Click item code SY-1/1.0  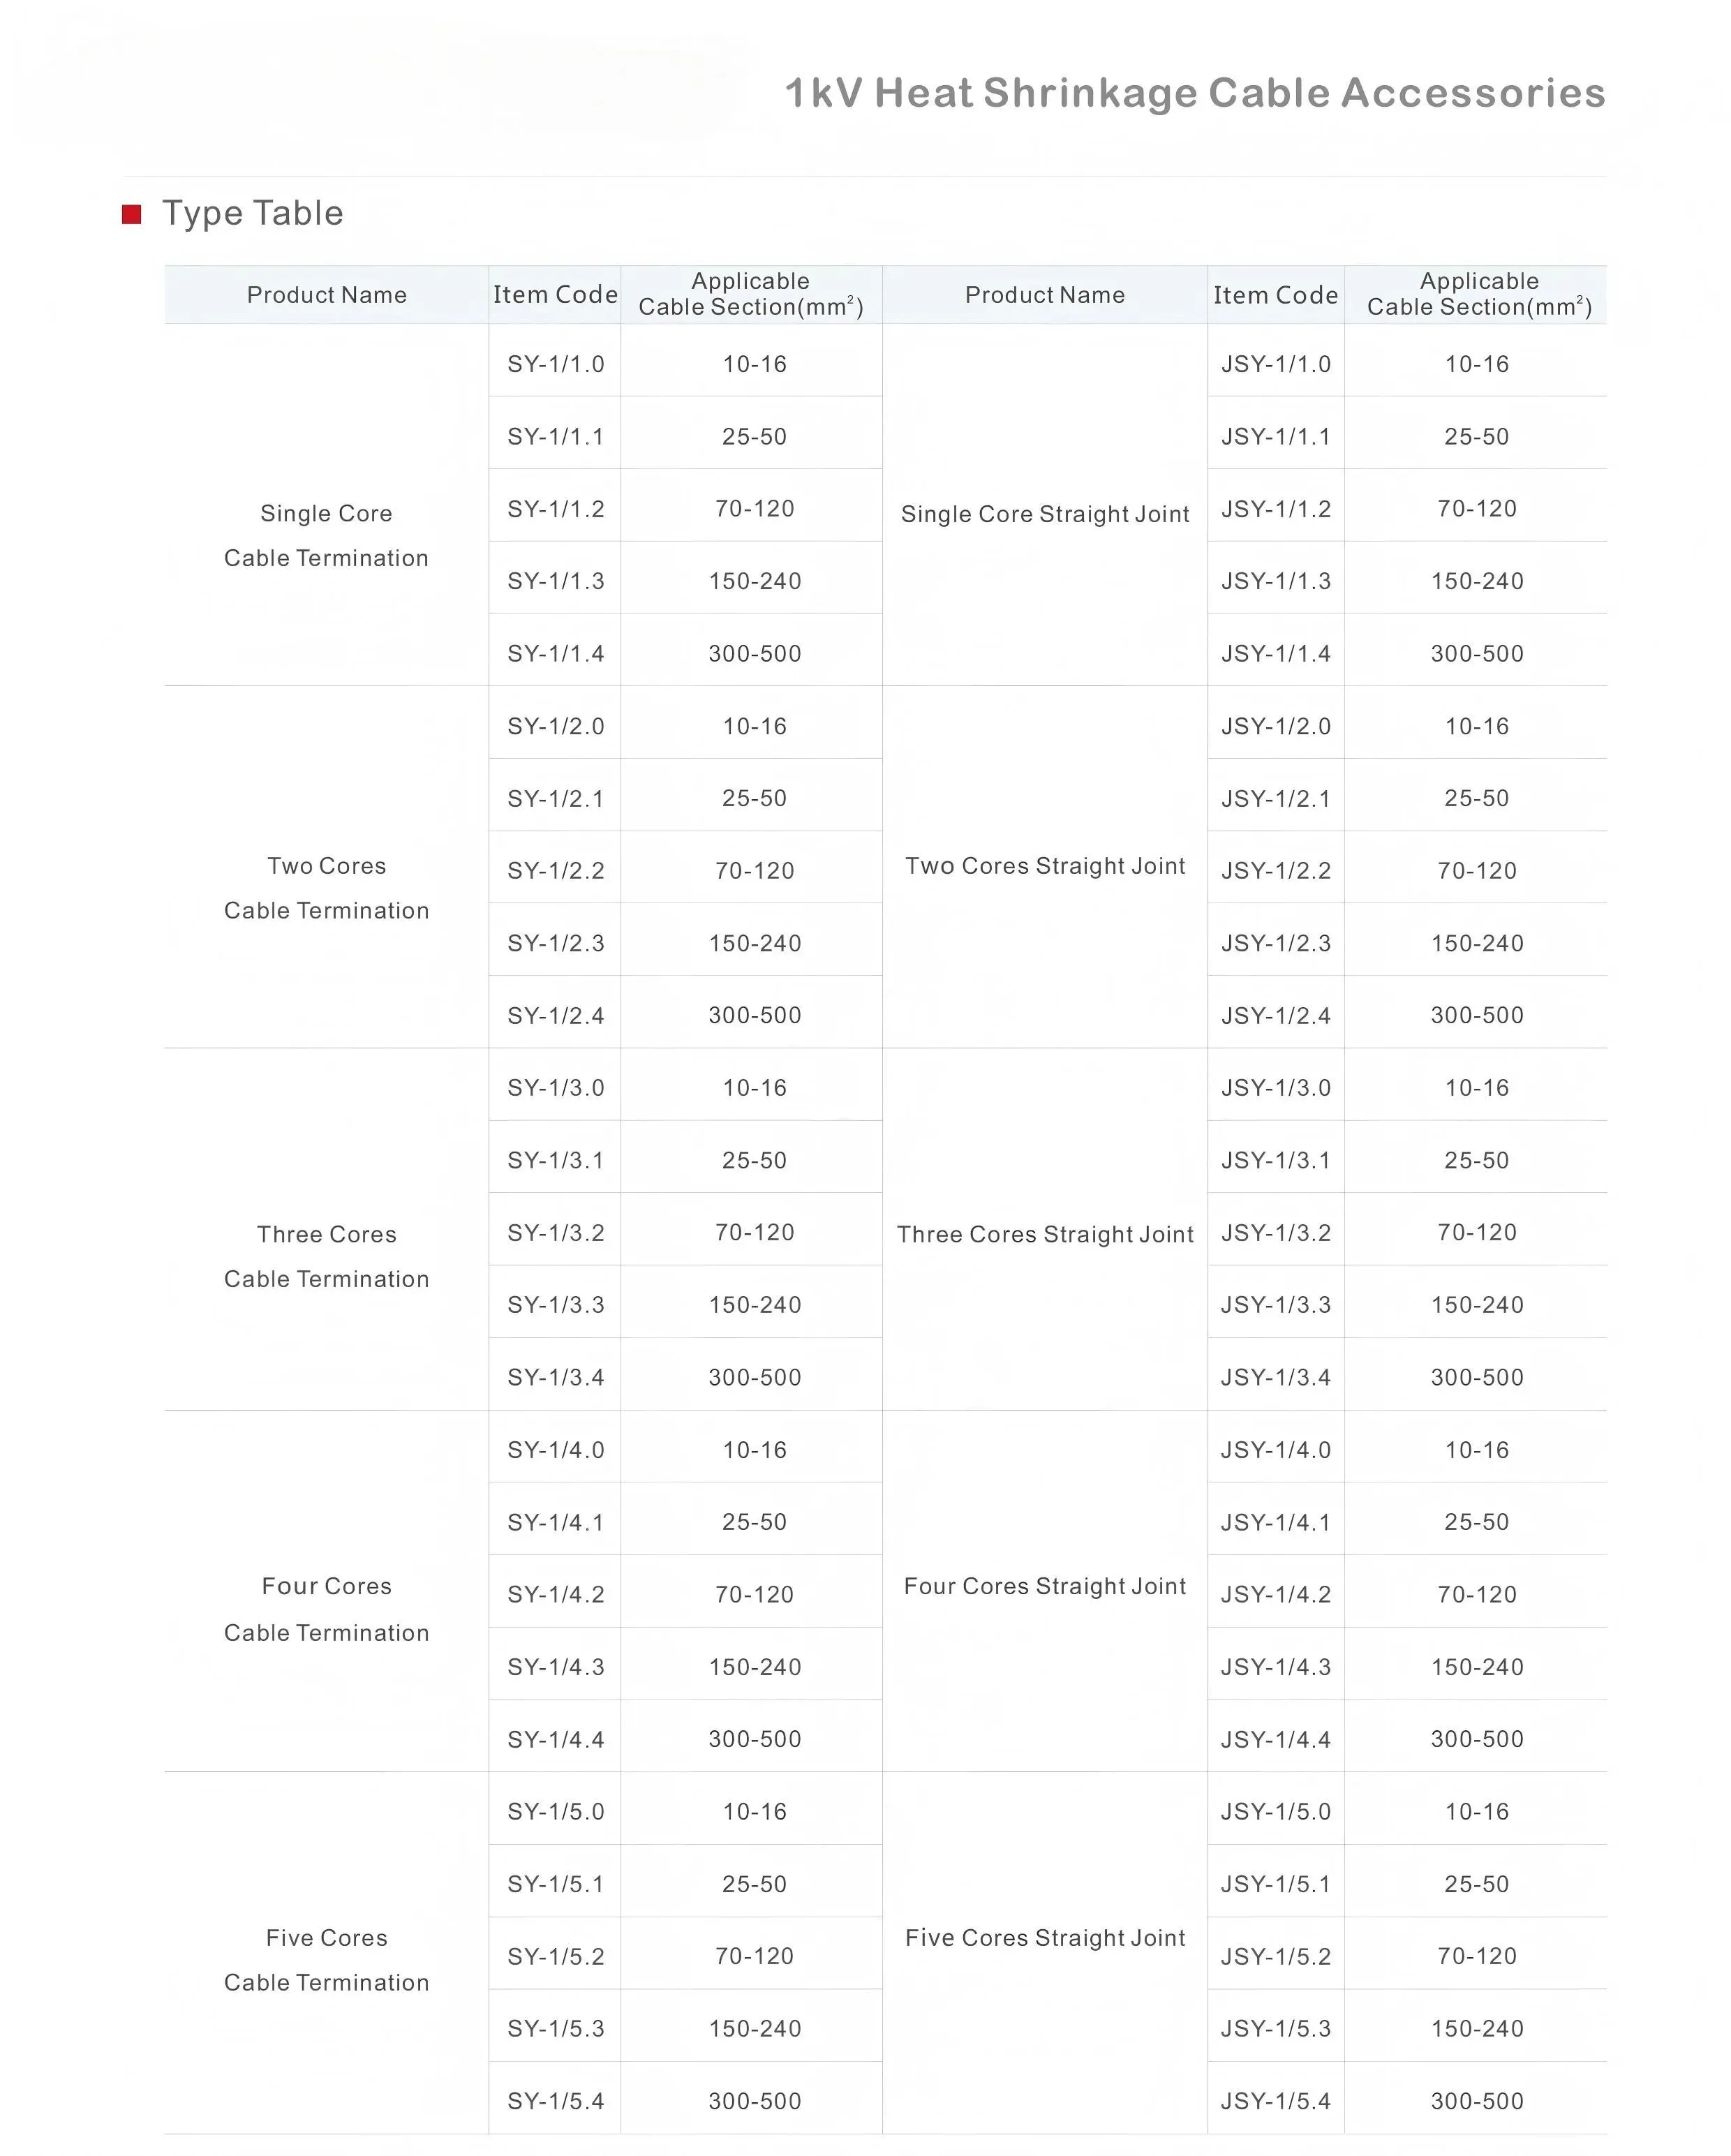(x=555, y=364)
